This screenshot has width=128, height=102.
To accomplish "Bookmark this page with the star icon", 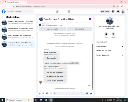I will pos(117,6).
